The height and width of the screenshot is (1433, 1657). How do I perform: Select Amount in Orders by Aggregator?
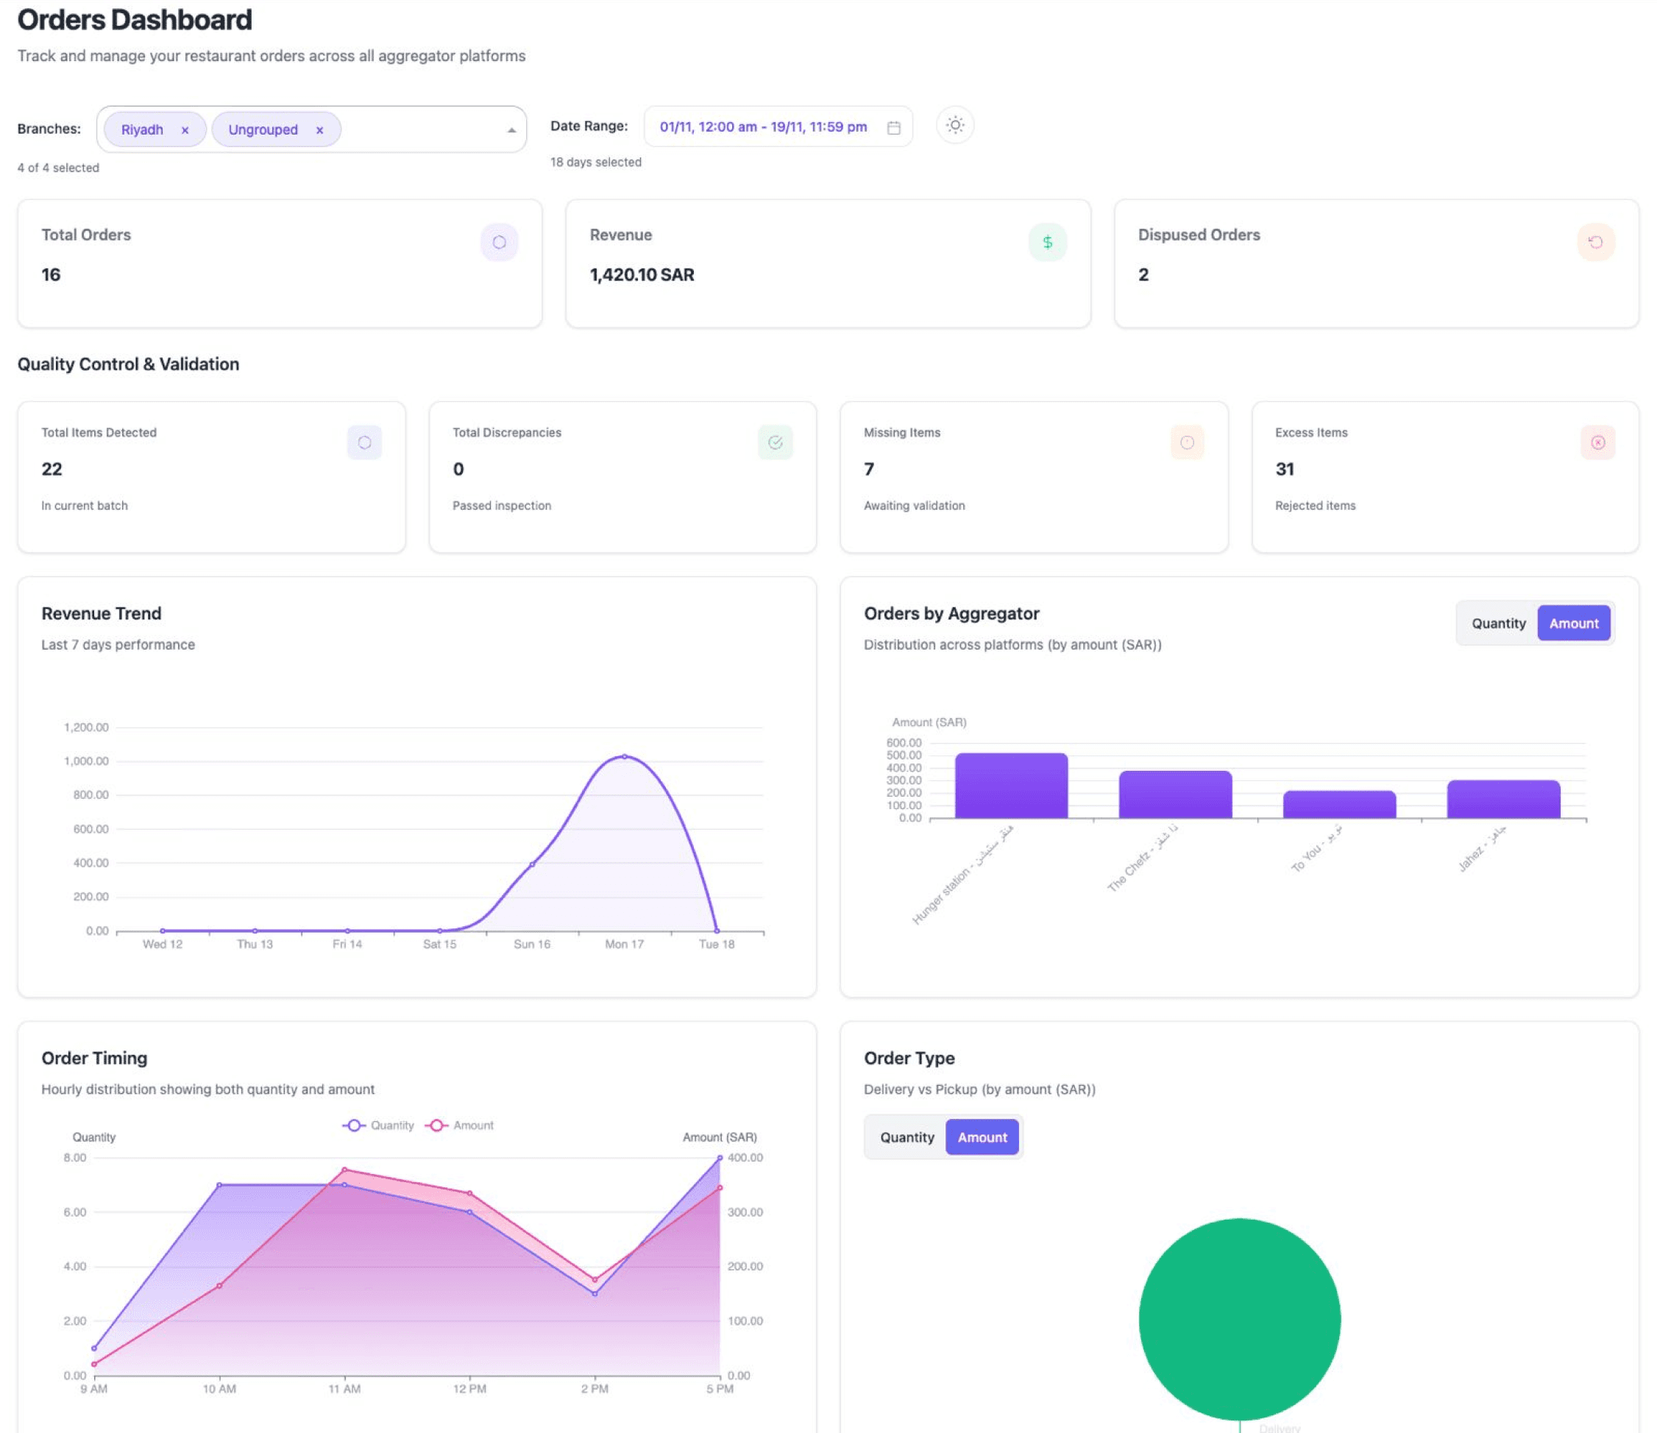tap(1573, 624)
